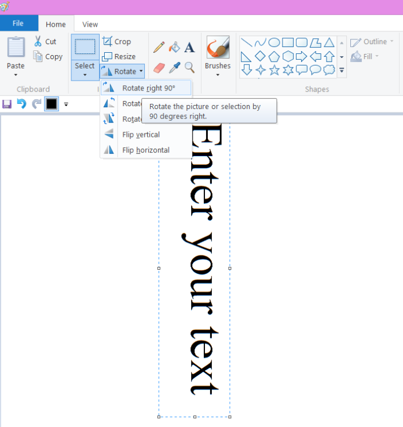Select the Eraser tool
The height and width of the screenshot is (427, 403).
[x=159, y=67]
